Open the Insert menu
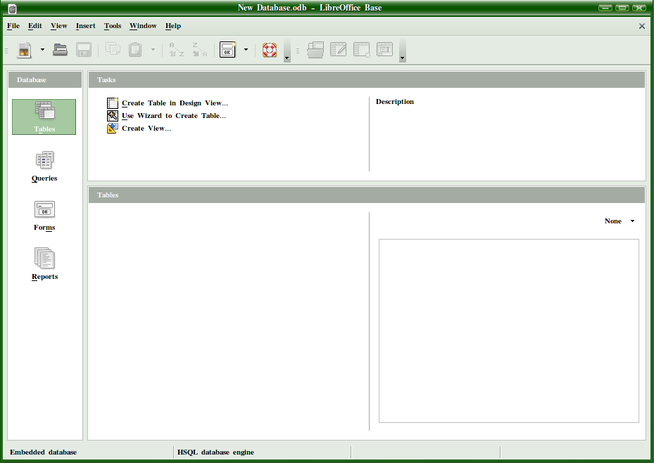This screenshot has width=654, height=463. click(85, 26)
